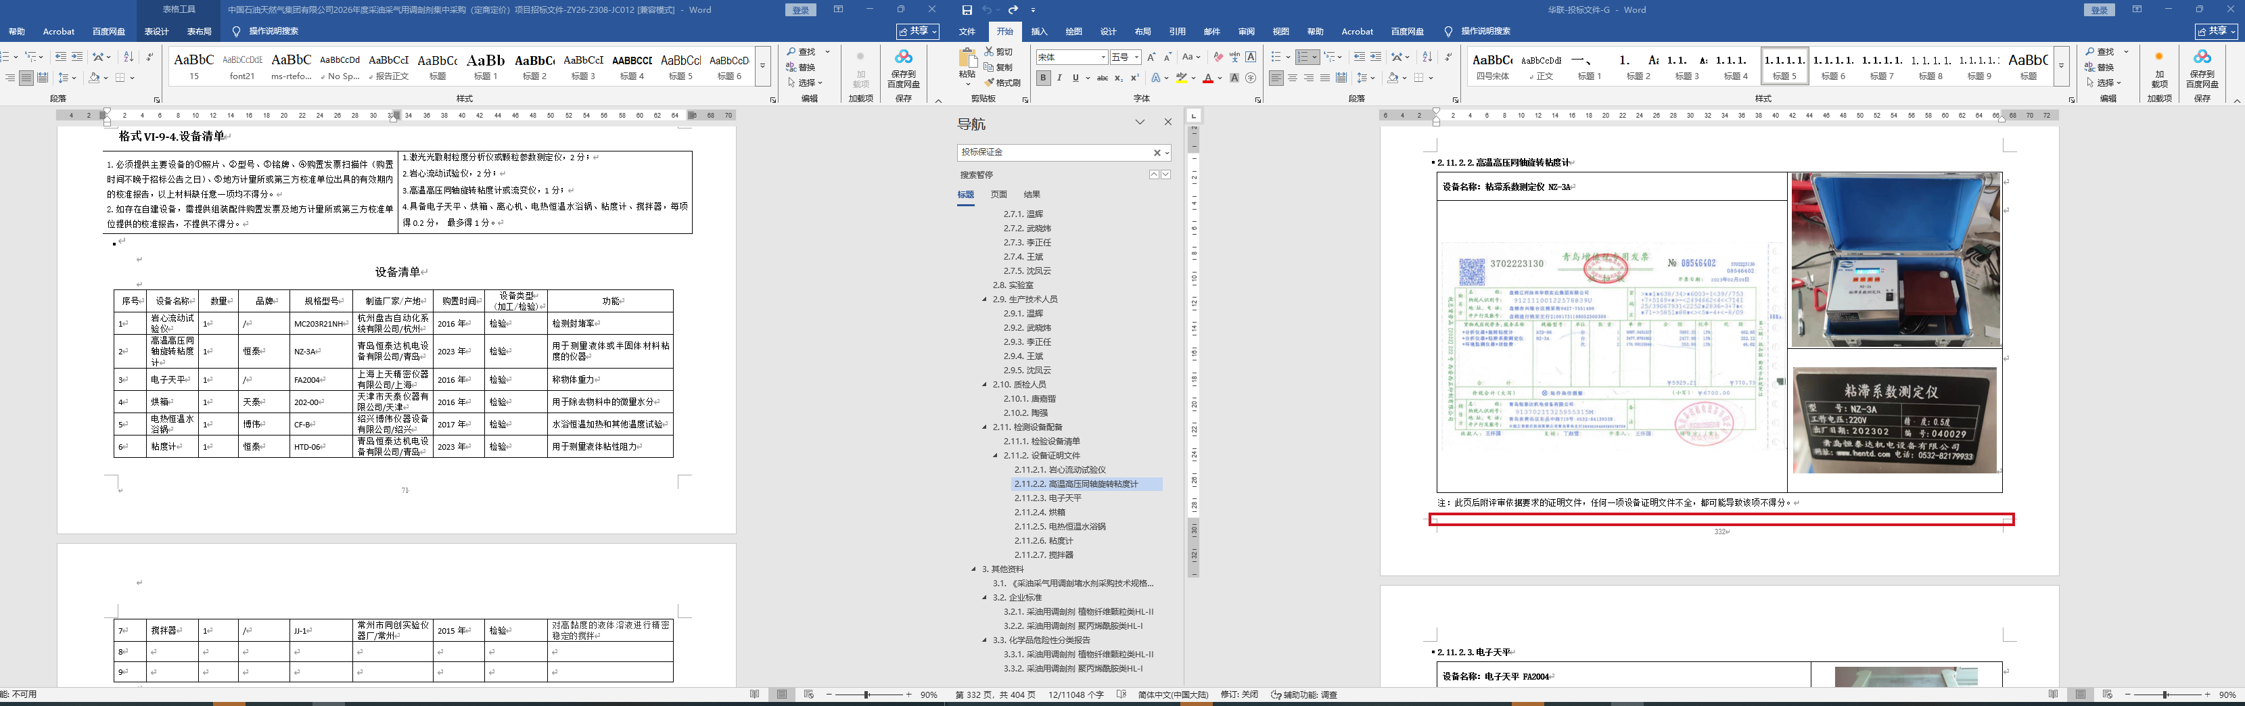Click the Save icon in quick access toolbar

pos(967,9)
